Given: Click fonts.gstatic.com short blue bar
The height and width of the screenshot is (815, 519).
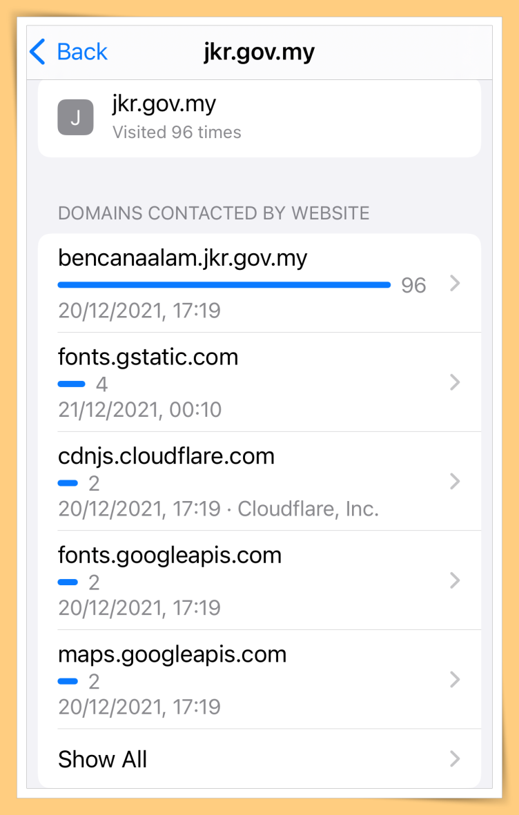Looking at the screenshot, I should (71, 384).
